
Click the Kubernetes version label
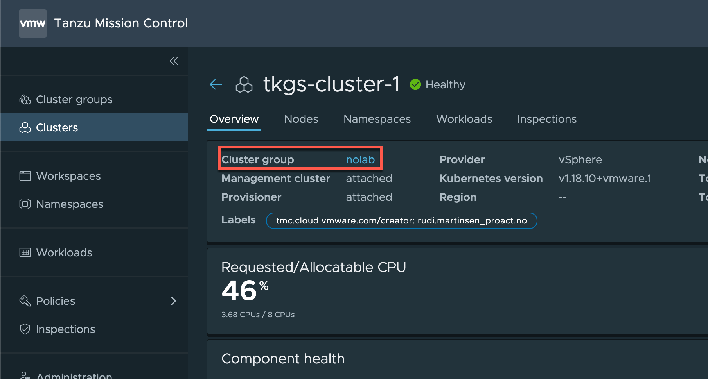point(491,178)
